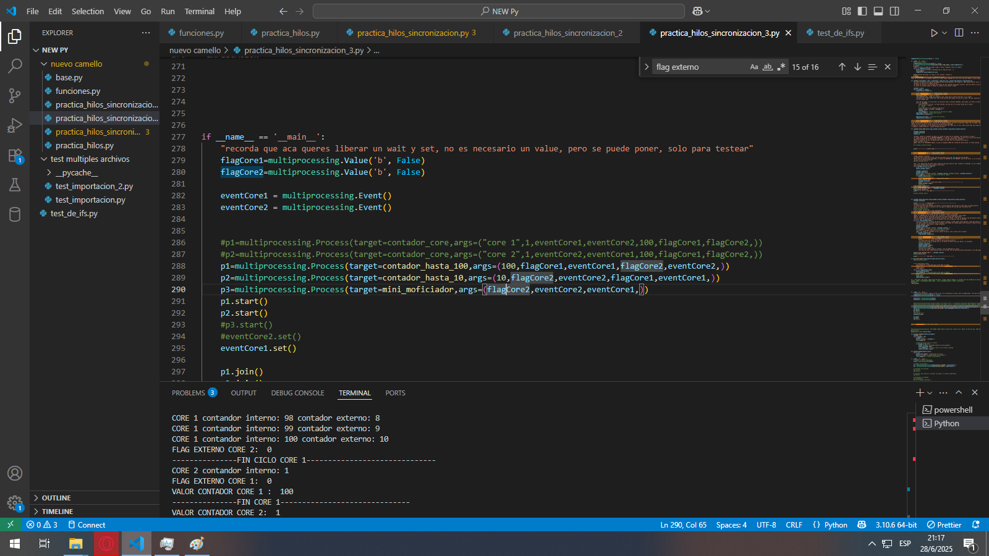The image size is (989, 556).
Task: Maximize the panel size with chevron up
Action: coord(959,393)
